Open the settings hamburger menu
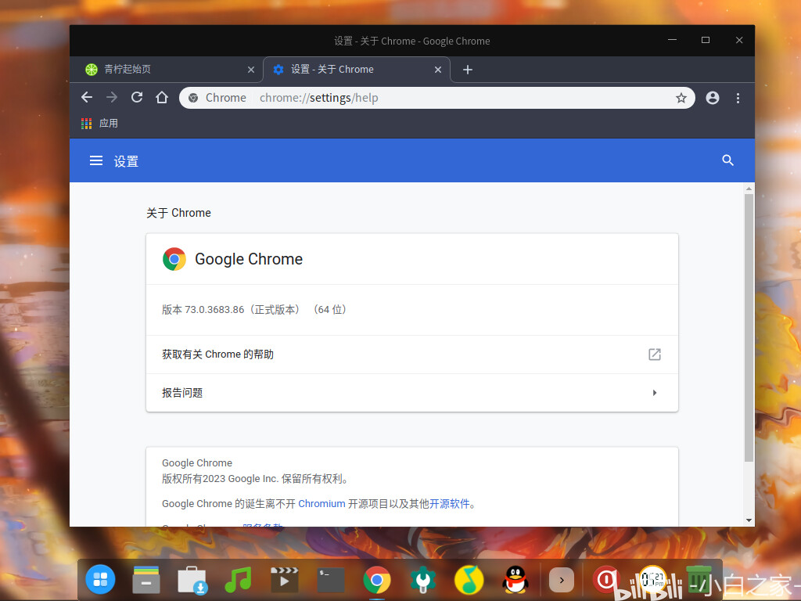801x601 pixels. [x=96, y=160]
